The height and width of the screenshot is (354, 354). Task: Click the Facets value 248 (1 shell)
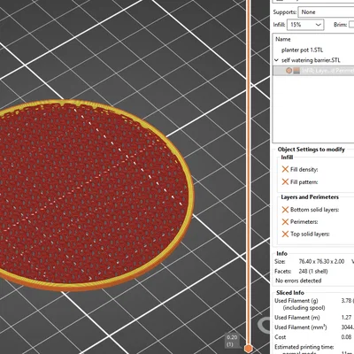tap(313, 271)
